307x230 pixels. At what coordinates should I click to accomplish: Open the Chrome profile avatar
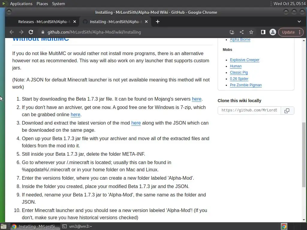point(273,32)
